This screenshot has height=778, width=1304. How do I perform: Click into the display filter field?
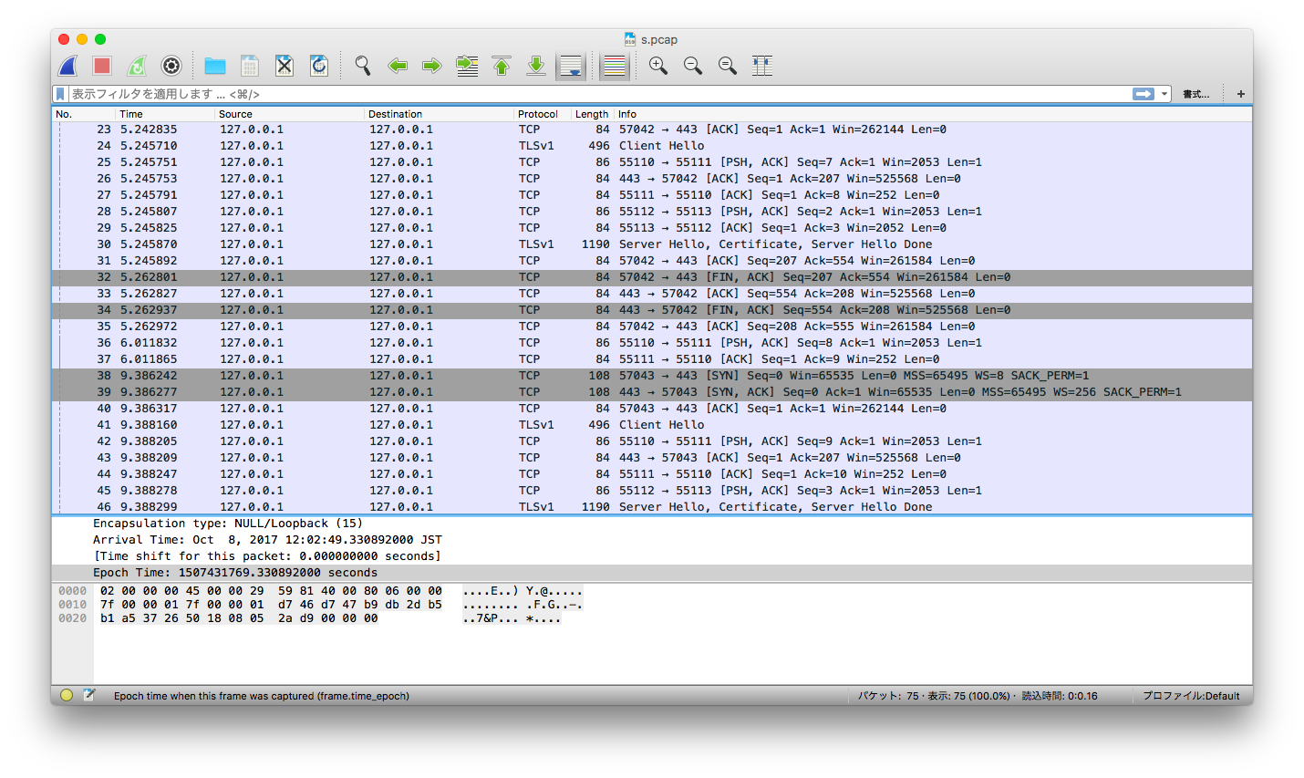pyautogui.click(x=598, y=94)
